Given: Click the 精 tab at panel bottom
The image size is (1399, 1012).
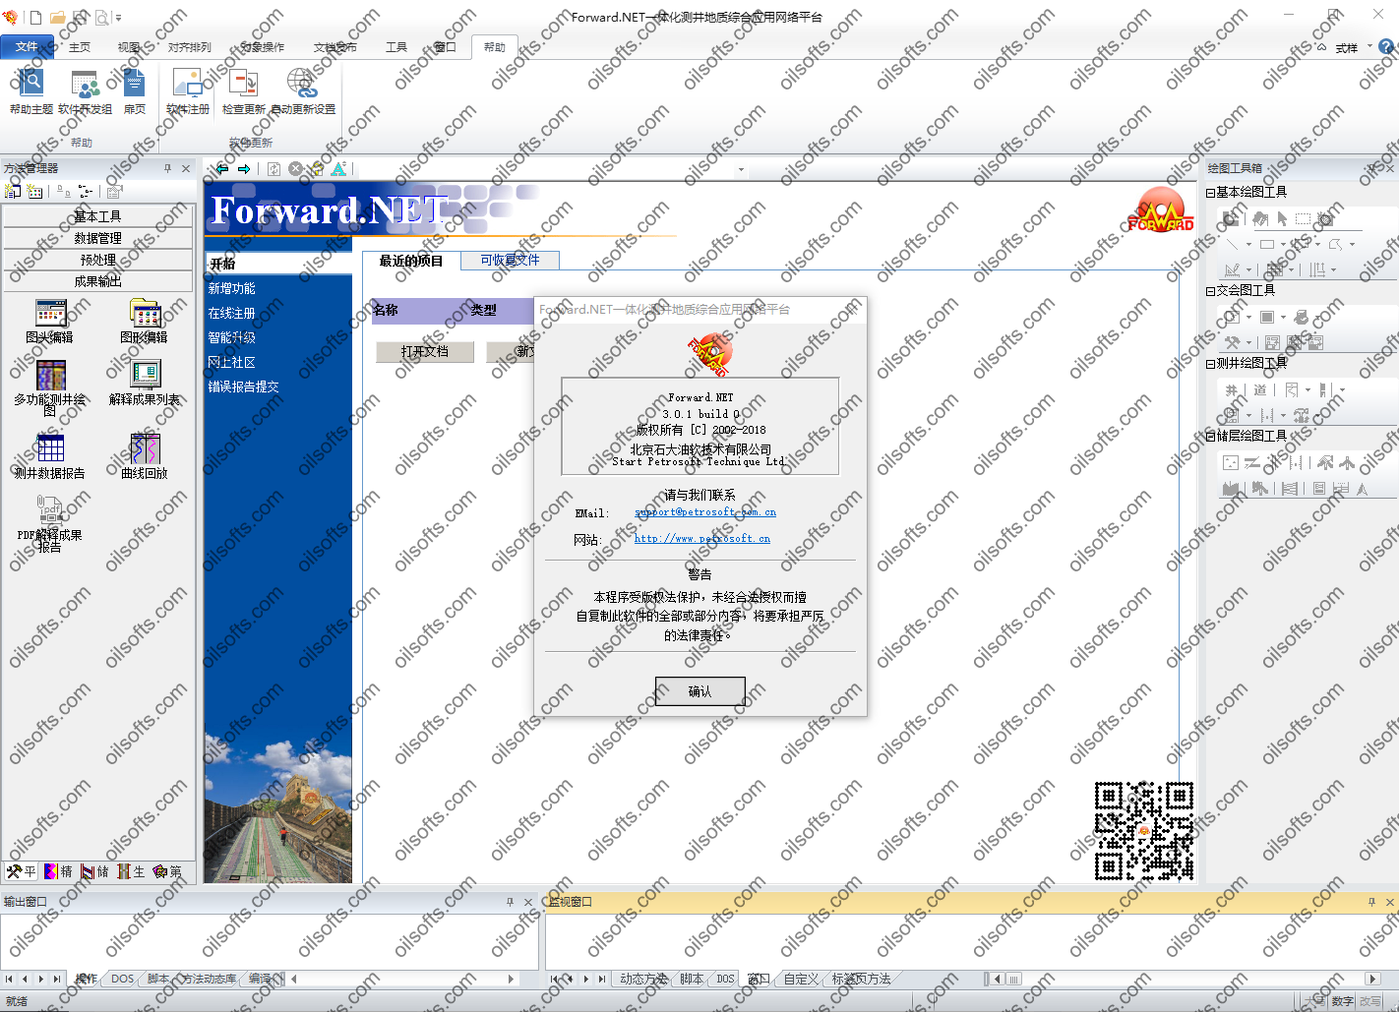Looking at the screenshot, I should [x=59, y=871].
